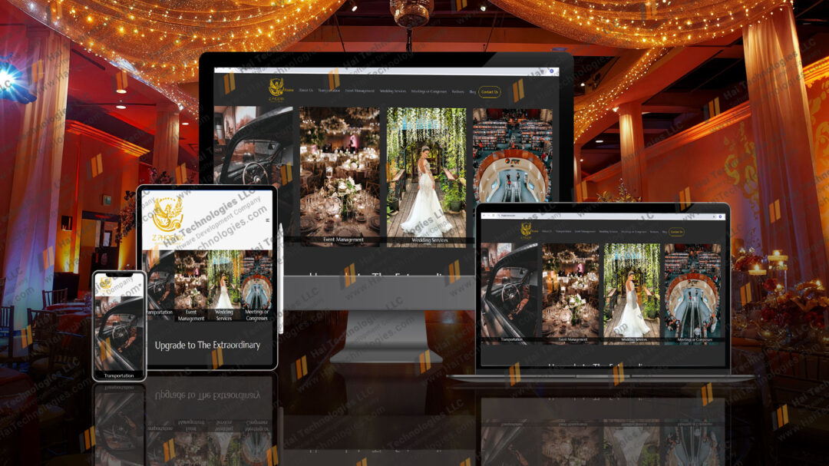The image size is (829, 466).
Task: Open About Us in the monitor navigation
Action: [306, 91]
